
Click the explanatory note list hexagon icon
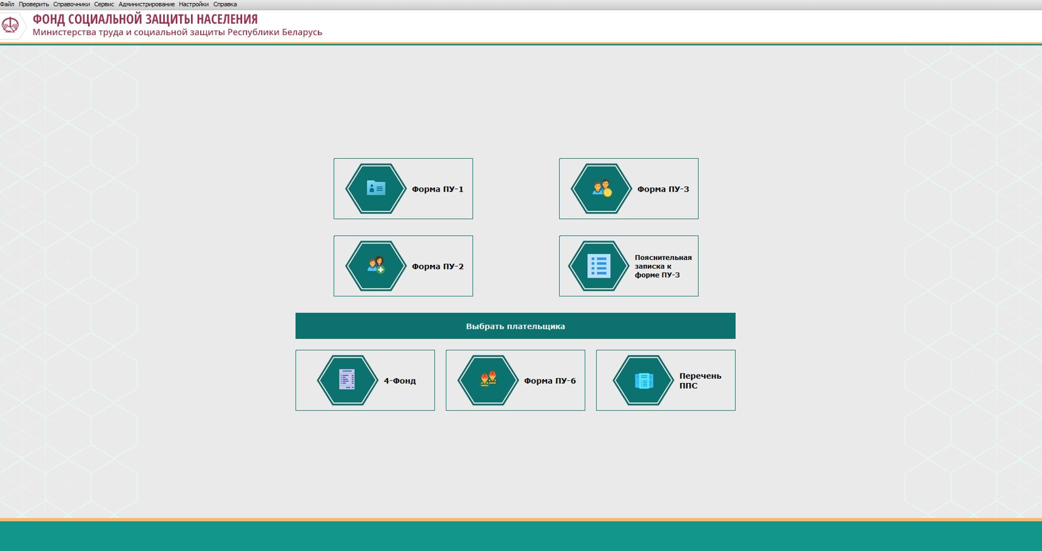pyautogui.click(x=598, y=266)
